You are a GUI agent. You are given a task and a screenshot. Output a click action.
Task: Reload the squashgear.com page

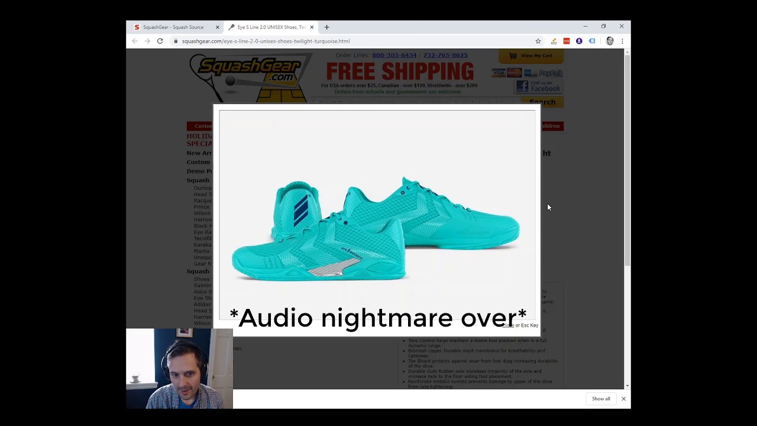tap(160, 41)
